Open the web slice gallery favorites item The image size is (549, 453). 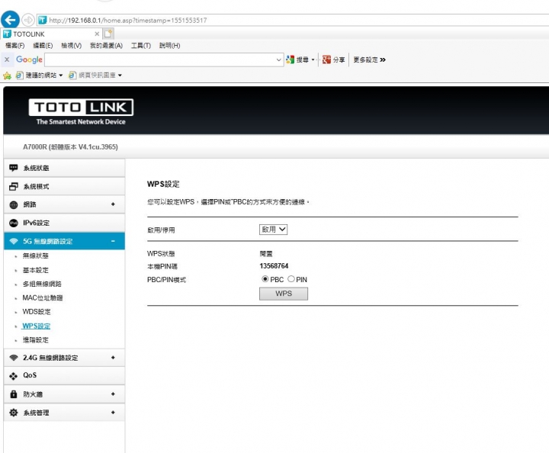coord(95,75)
